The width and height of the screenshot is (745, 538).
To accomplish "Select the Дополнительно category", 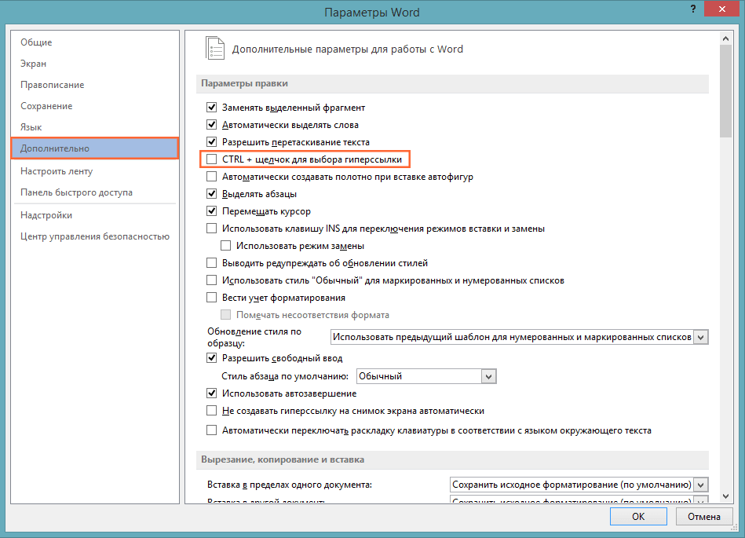I will tap(95, 148).
